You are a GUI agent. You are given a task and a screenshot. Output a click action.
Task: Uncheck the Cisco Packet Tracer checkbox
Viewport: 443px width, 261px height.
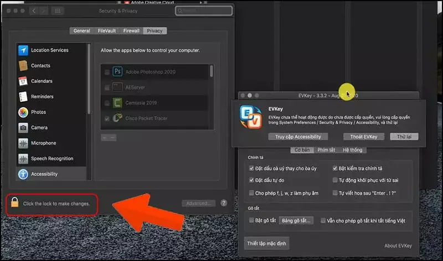(x=106, y=118)
